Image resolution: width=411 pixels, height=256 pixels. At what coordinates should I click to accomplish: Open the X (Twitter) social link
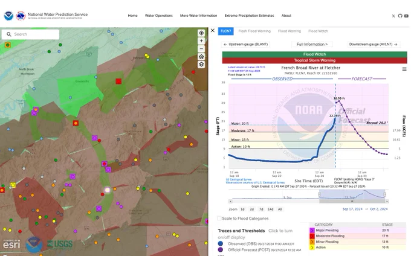click(x=393, y=16)
